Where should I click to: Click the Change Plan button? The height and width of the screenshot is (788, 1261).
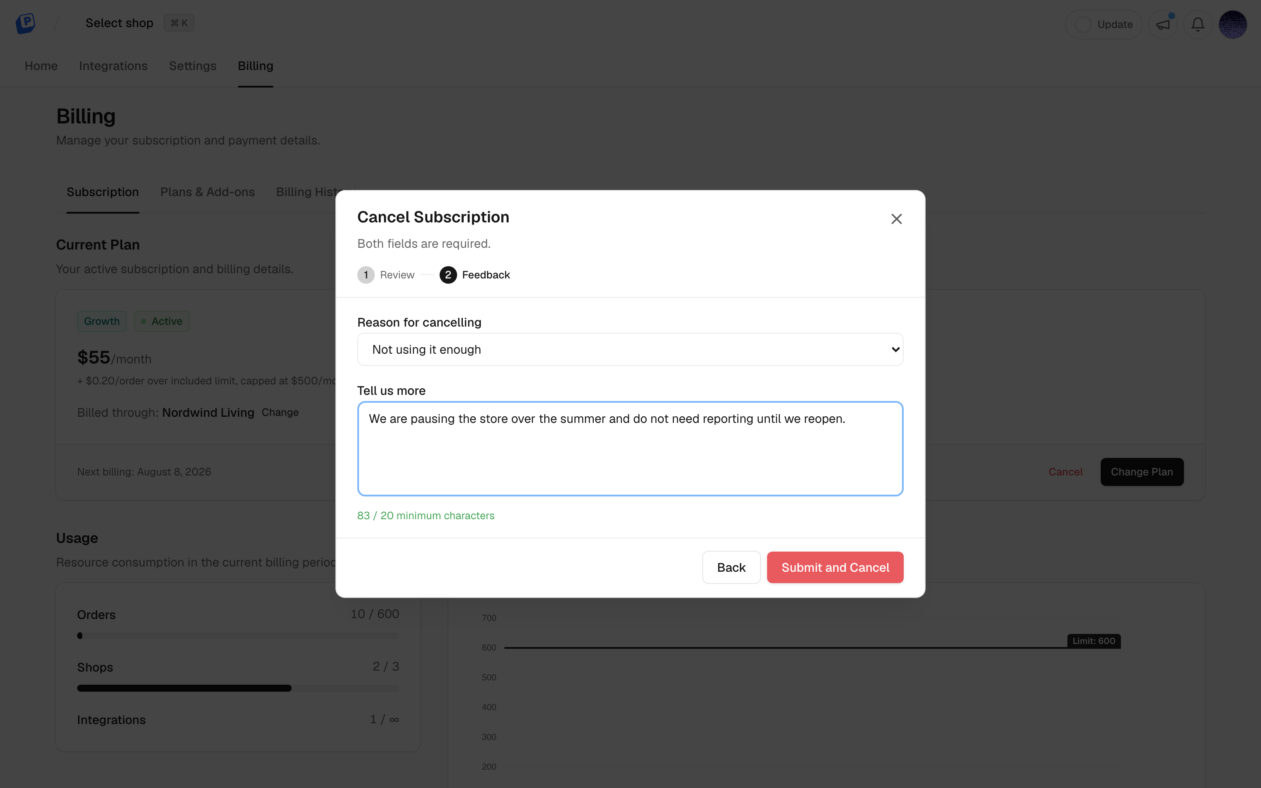click(x=1141, y=471)
